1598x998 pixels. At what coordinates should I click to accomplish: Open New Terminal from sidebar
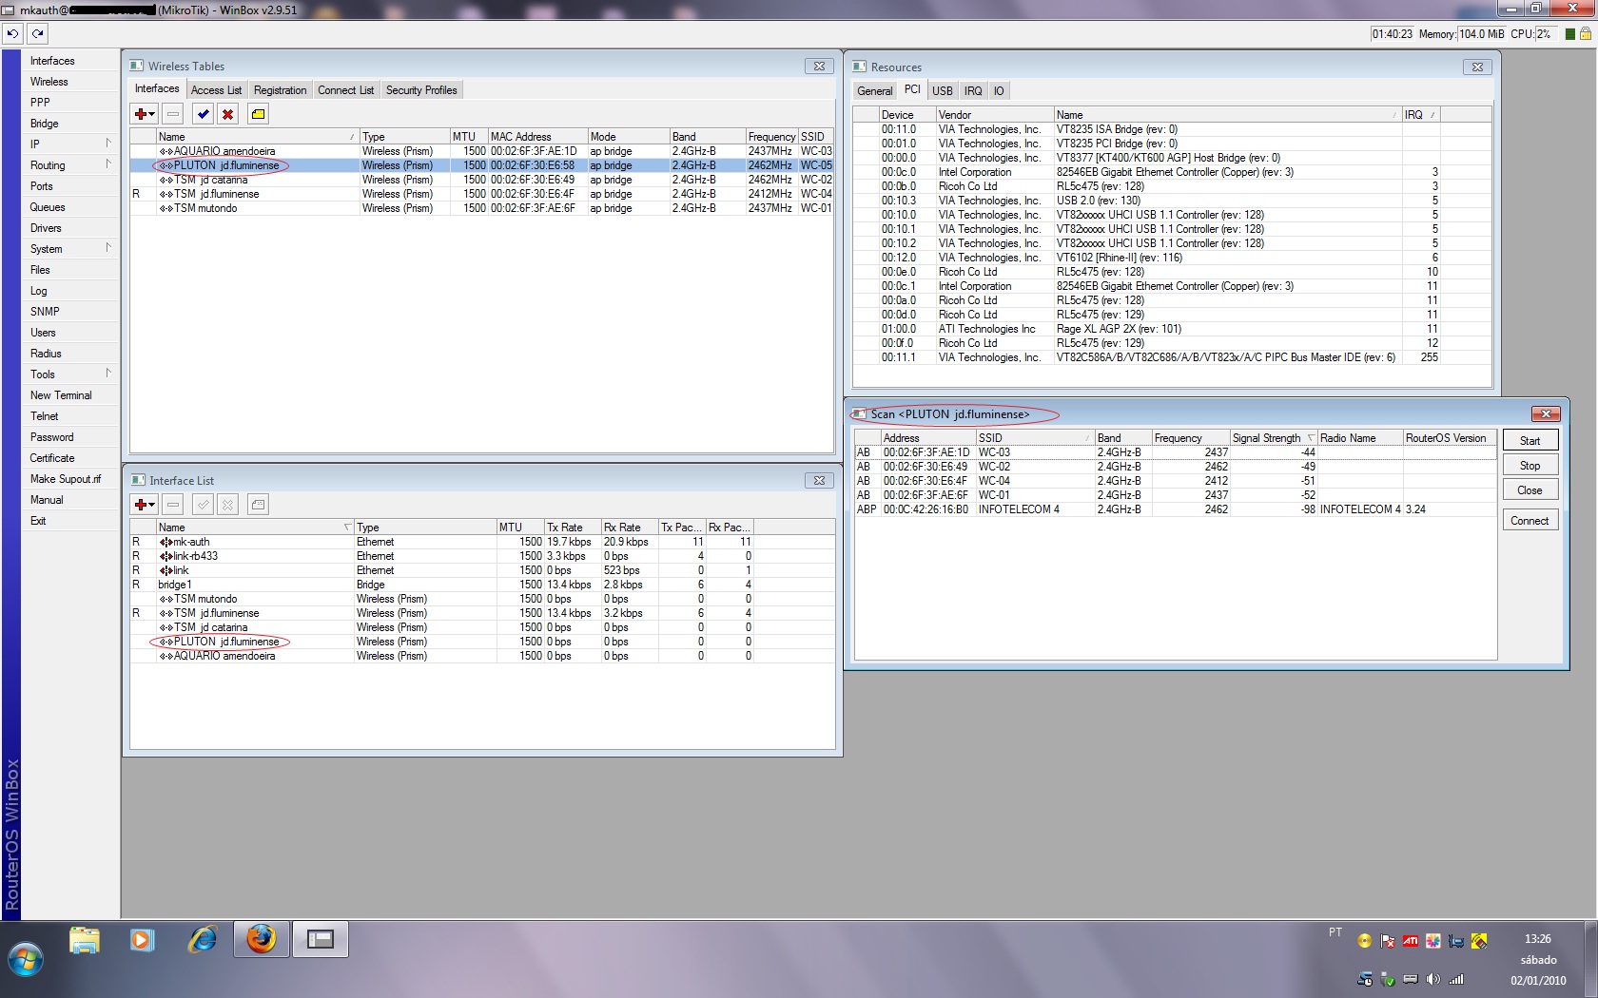[x=61, y=395]
